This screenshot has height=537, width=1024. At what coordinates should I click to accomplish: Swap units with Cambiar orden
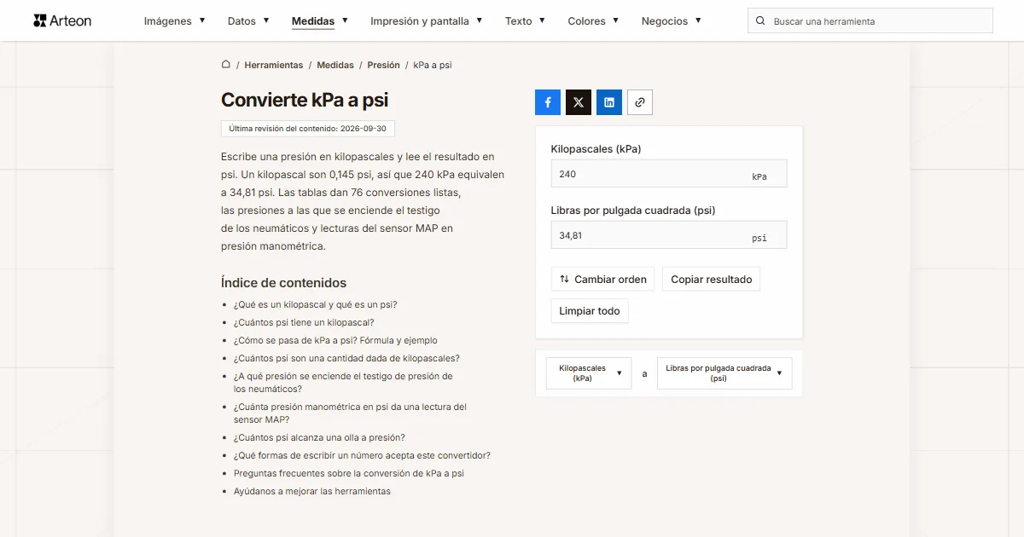click(603, 279)
